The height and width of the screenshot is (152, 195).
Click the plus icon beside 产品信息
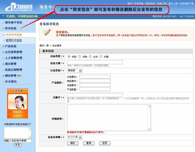click(x=3, y=46)
